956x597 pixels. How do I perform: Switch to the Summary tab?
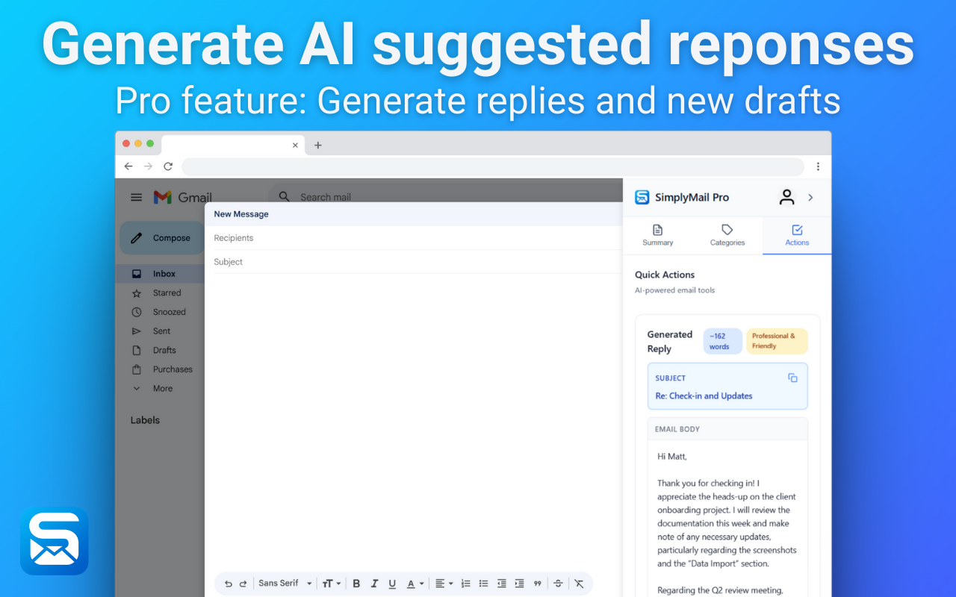point(658,235)
